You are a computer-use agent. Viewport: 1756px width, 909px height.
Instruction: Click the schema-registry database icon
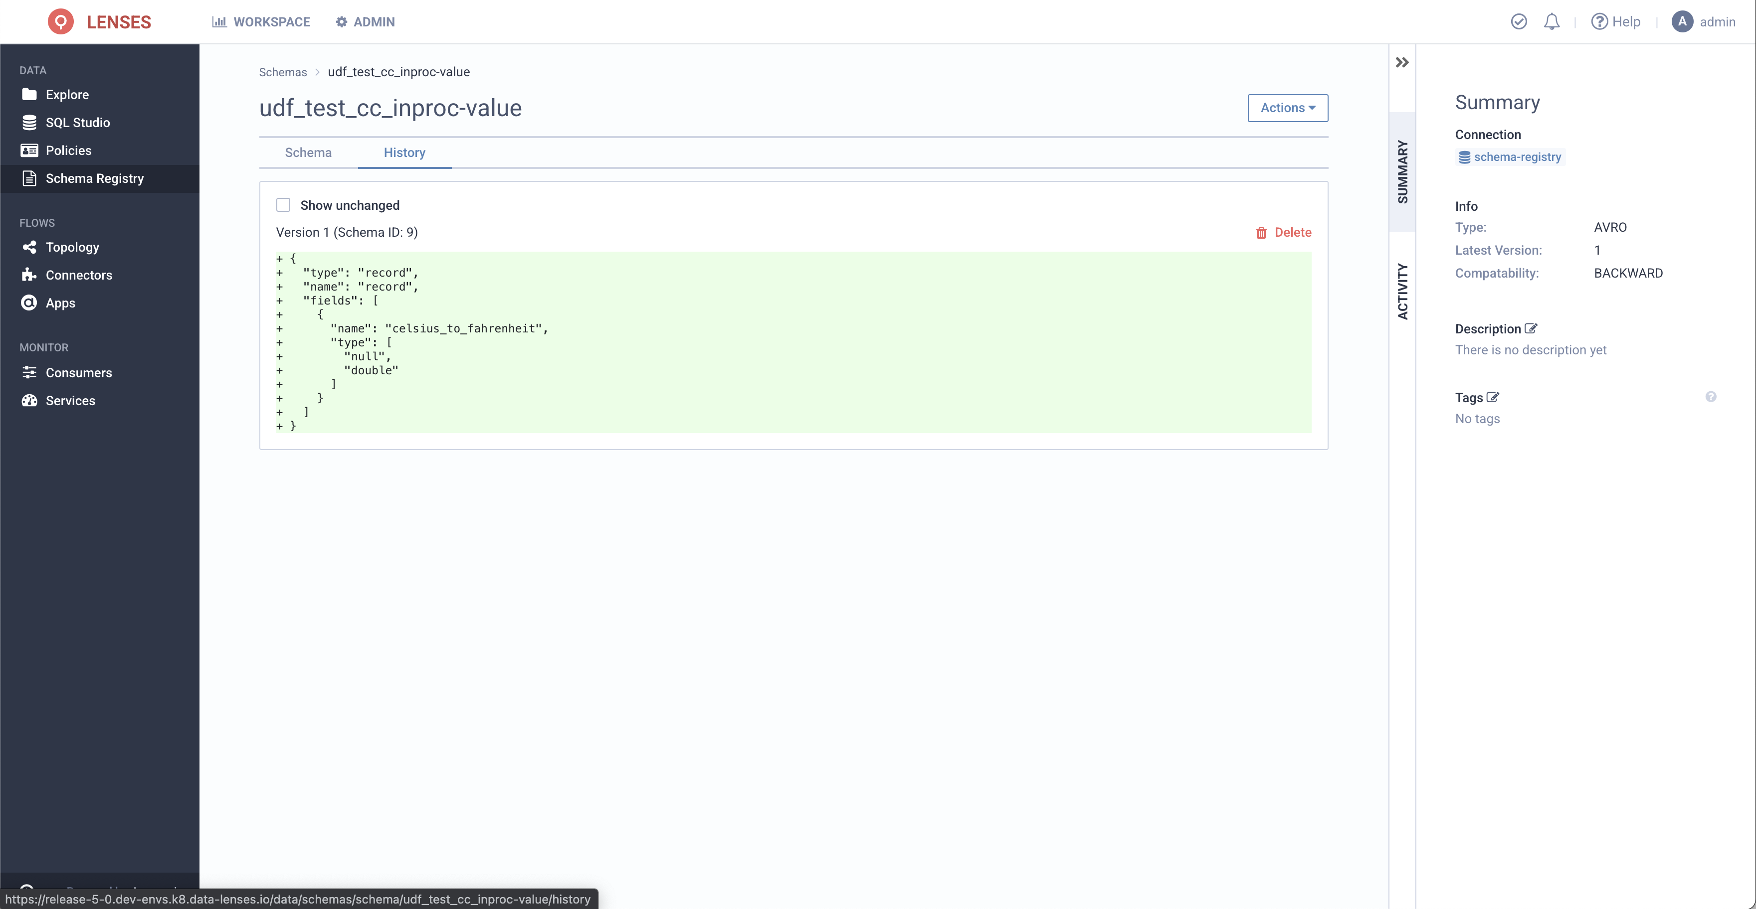click(x=1464, y=157)
